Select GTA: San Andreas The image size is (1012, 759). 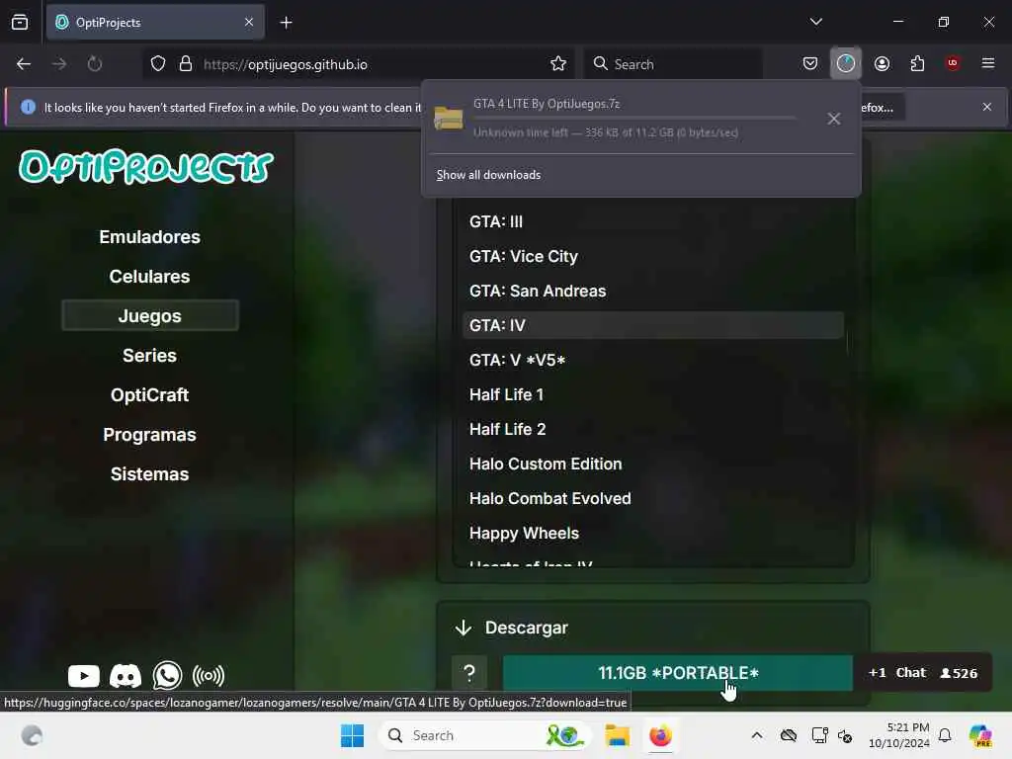click(x=653, y=291)
